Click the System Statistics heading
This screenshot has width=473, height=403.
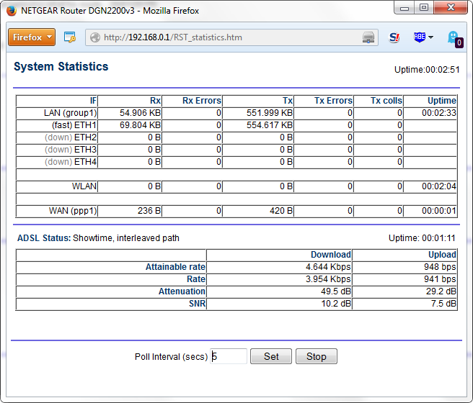point(61,67)
